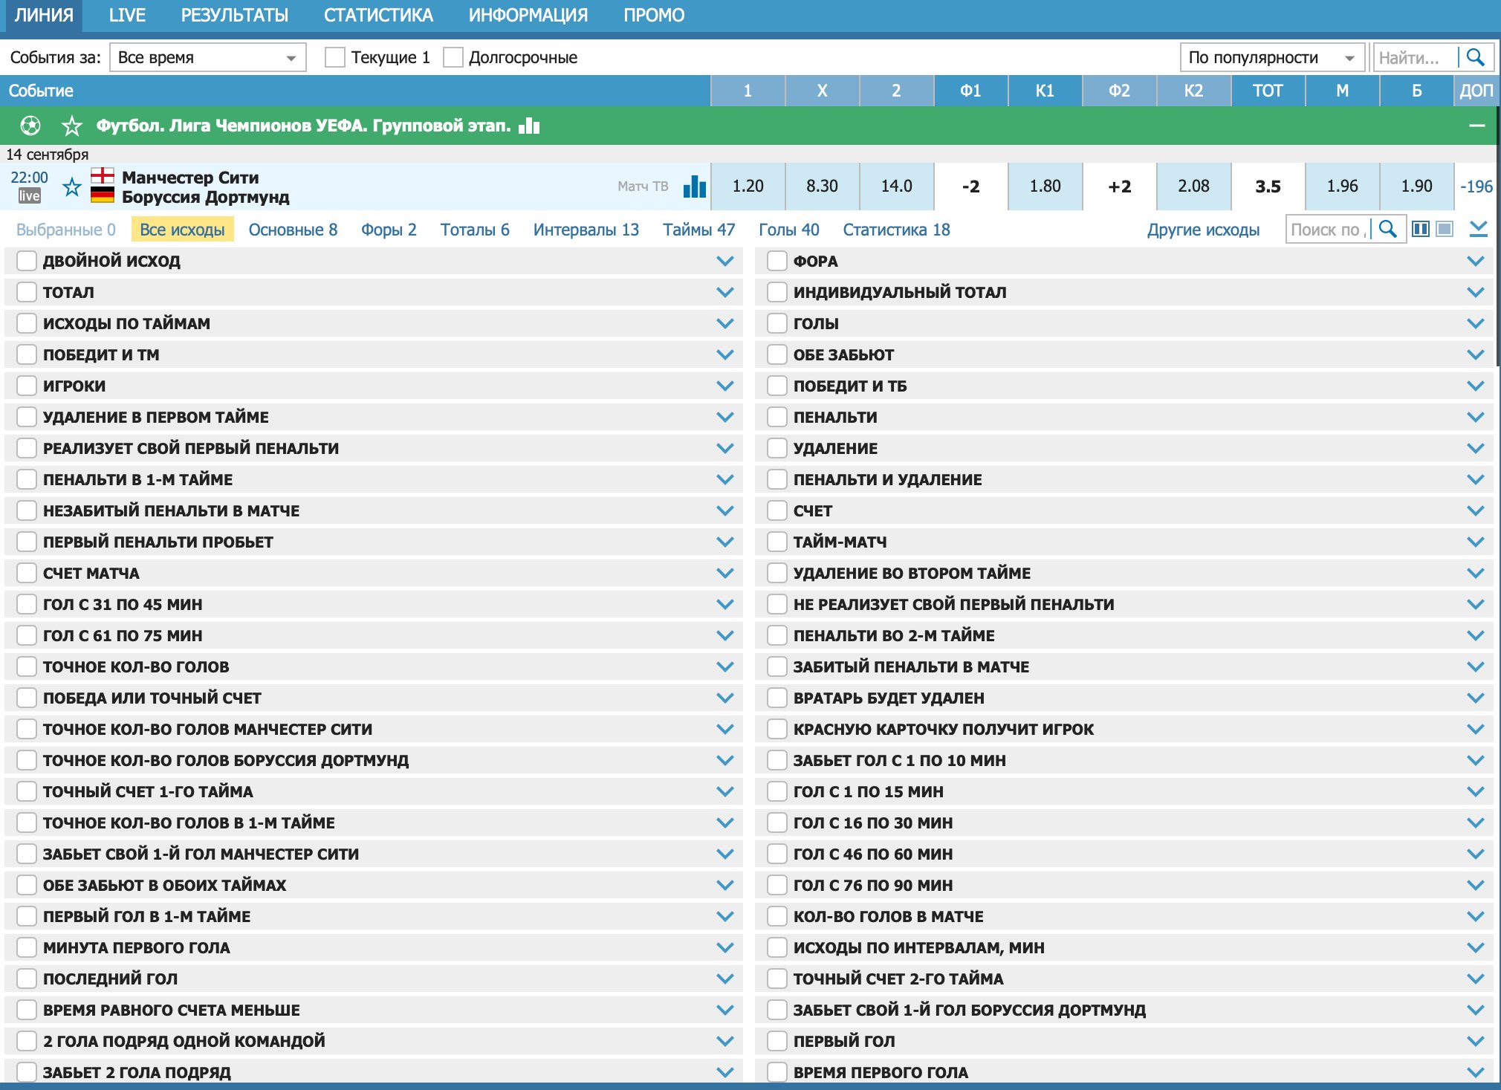Star the Manchester City vs Borussia match

pos(71,186)
